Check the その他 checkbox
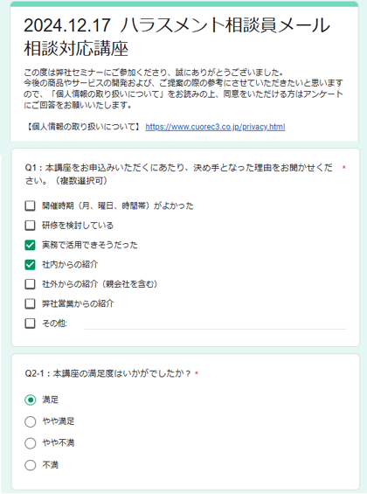 pyautogui.click(x=31, y=323)
